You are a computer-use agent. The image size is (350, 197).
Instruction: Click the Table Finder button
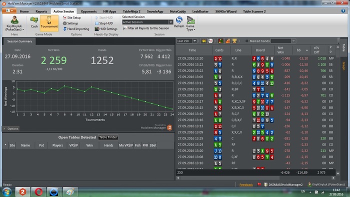tap(108, 137)
